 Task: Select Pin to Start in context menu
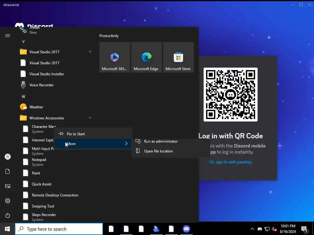[x=93, y=134]
